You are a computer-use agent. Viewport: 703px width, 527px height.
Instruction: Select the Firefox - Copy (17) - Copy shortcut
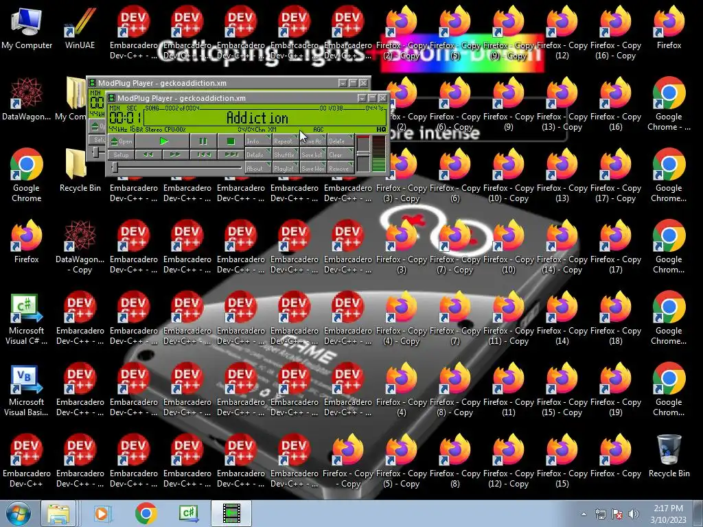pyautogui.click(x=616, y=175)
